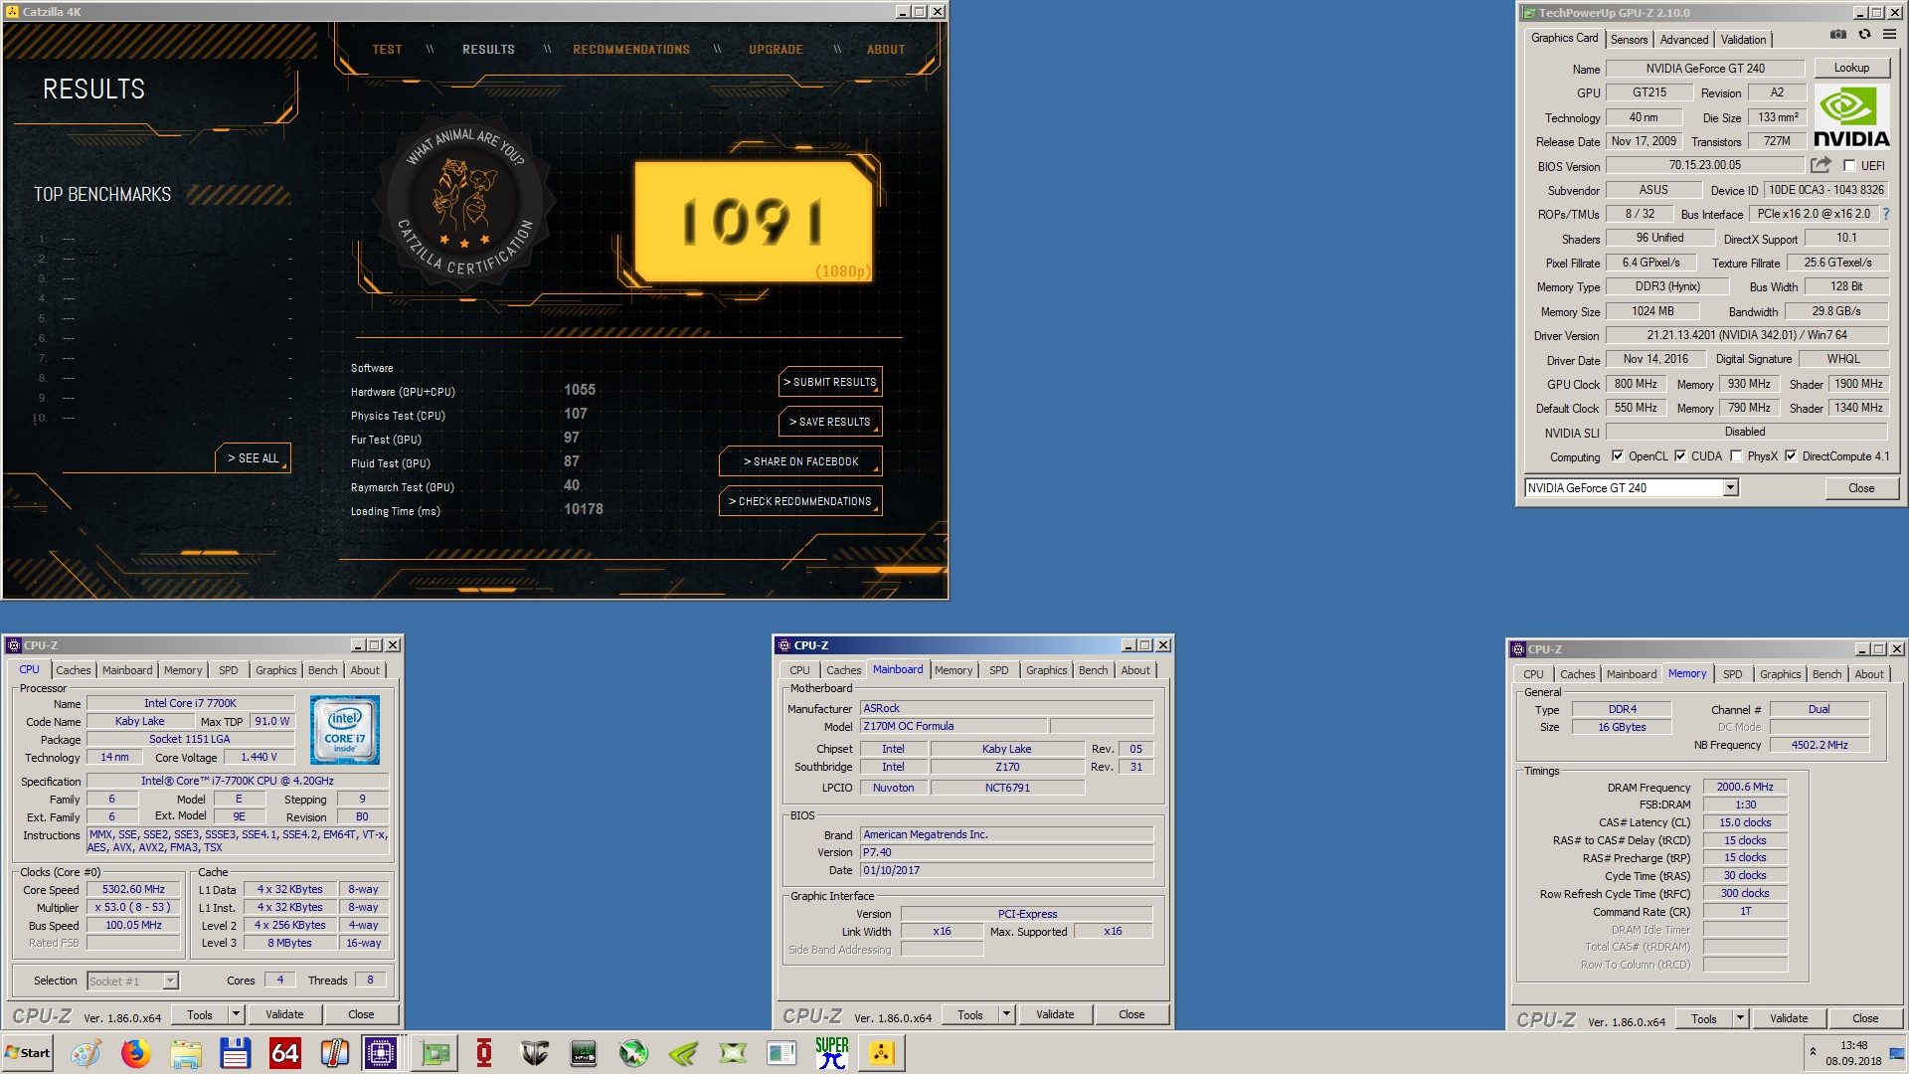Click the purple CPU-Z chip taskbar icon
1909x1074 pixels.
381,1053
